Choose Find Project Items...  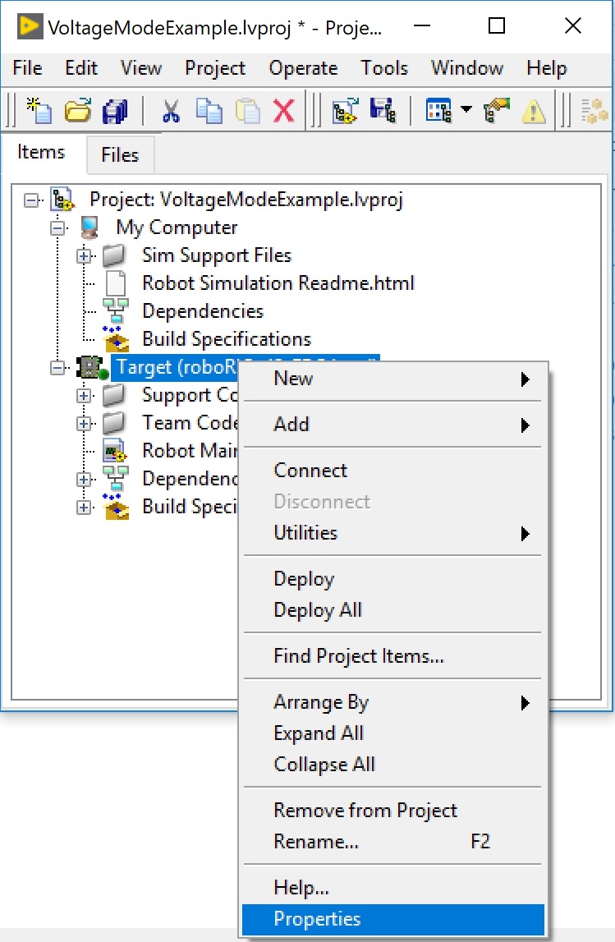(x=392, y=656)
